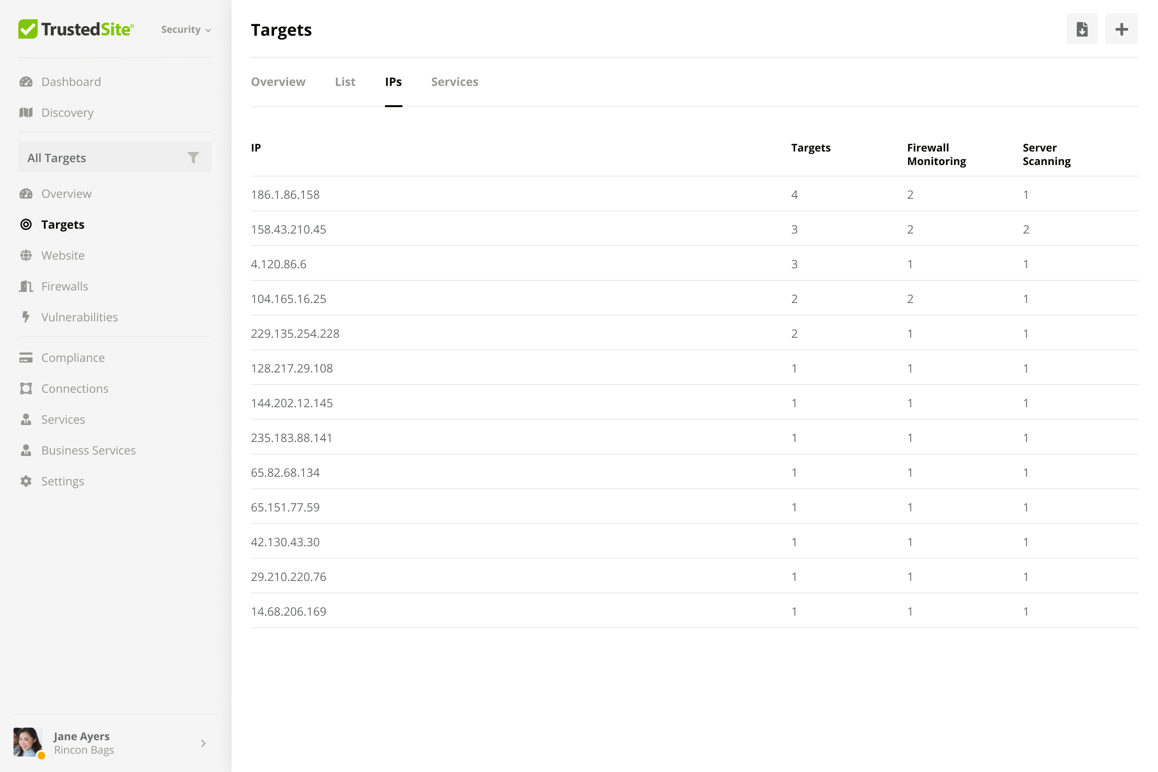
Task: Click Jane Ayers profile avatar
Action: tap(28, 742)
